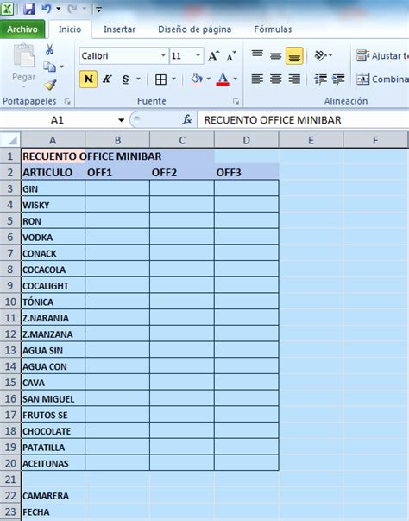The height and width of the screenshot is (521, 409).
Task: Open the Insertar ribbon tab
Action: [x=119, y=29]
